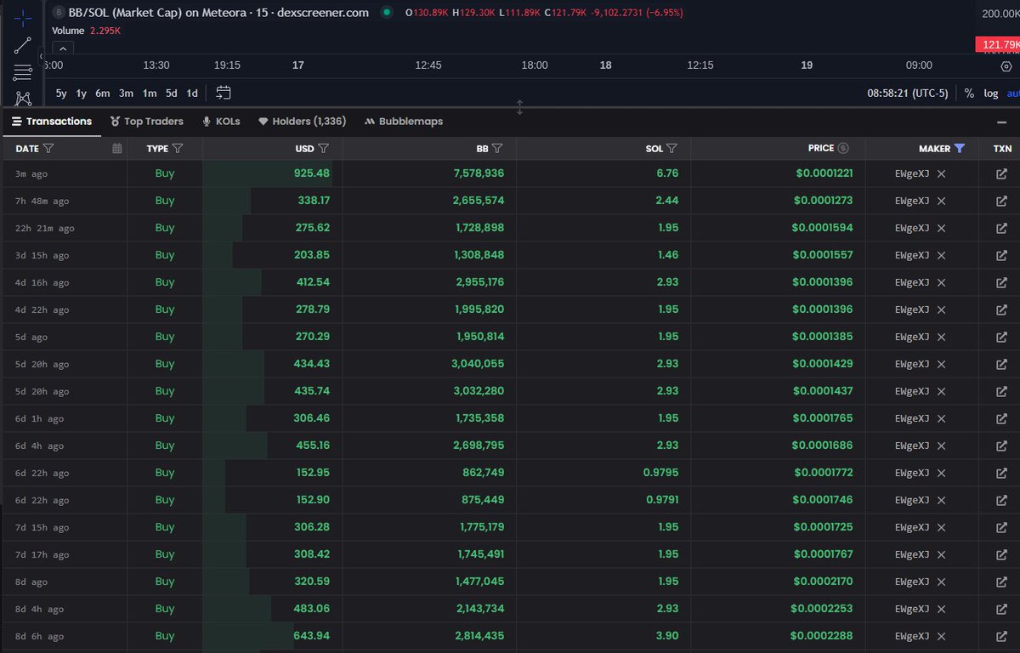Click the Buy type in 6d 22h row with 152.95
Screen dimensions: 1020x653
(165, 473)
